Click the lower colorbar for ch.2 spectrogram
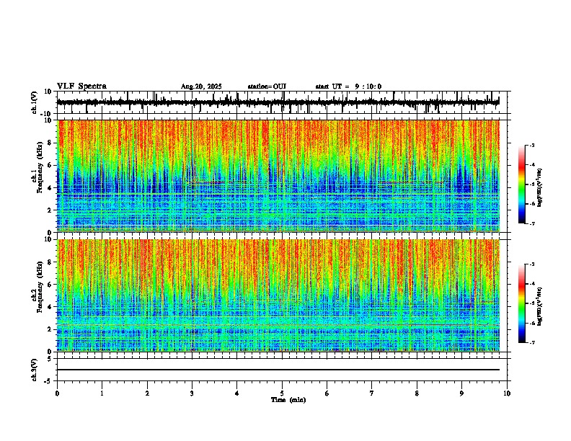The height and width of the screenshot is (441, 571). (521, 303)
